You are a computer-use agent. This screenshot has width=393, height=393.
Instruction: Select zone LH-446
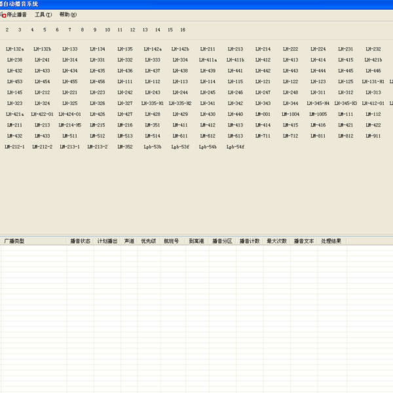373,71
